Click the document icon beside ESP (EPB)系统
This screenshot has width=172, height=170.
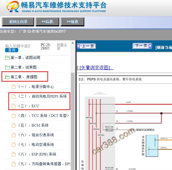(14, 154)
